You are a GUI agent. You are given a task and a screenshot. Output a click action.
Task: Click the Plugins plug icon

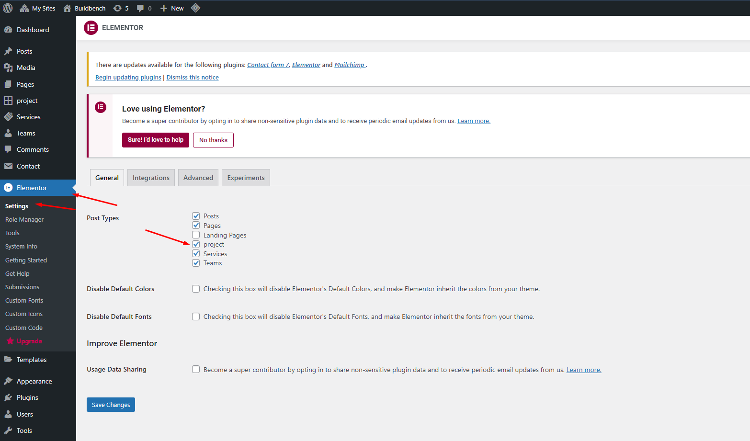8,397
